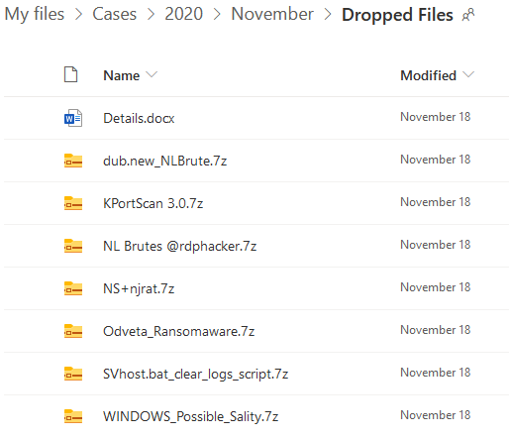509x437 pixels.
Task: Go to 2020 folder in breadcrumb
Action: tap(183, 14)
